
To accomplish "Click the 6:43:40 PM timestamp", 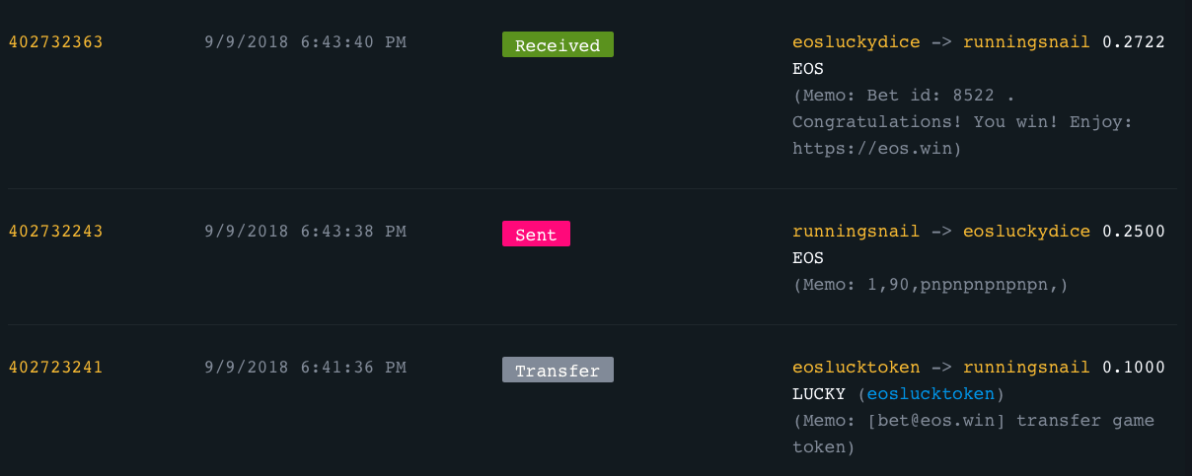I will 305,42.
